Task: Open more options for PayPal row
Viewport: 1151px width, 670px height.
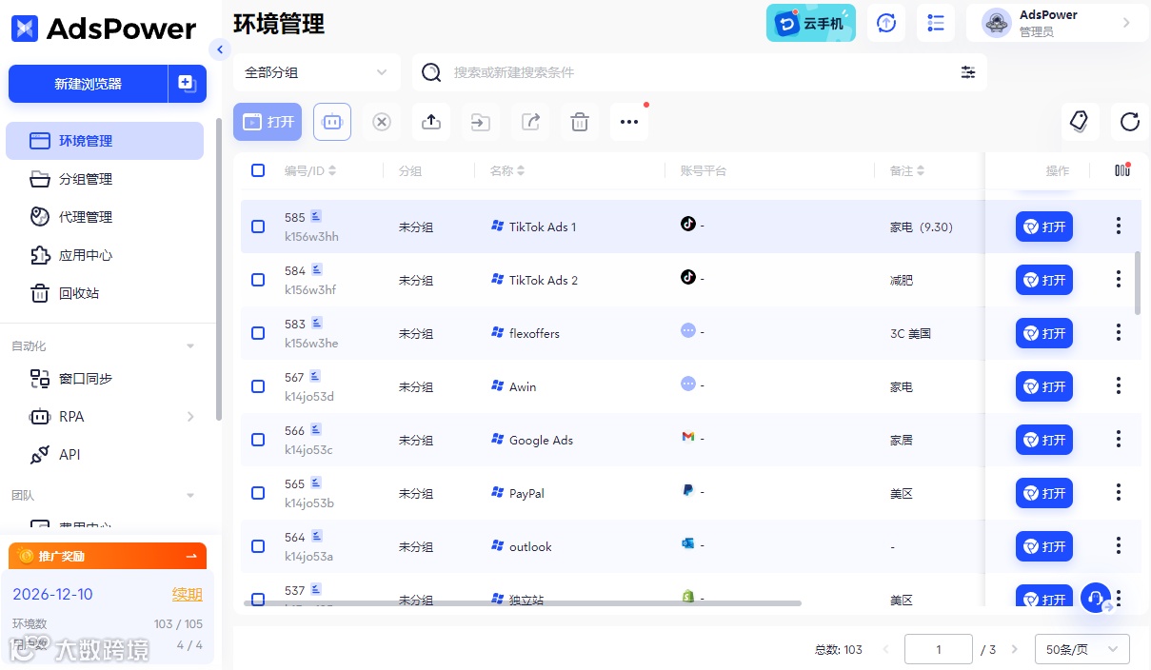Action: click(1119, 493)
